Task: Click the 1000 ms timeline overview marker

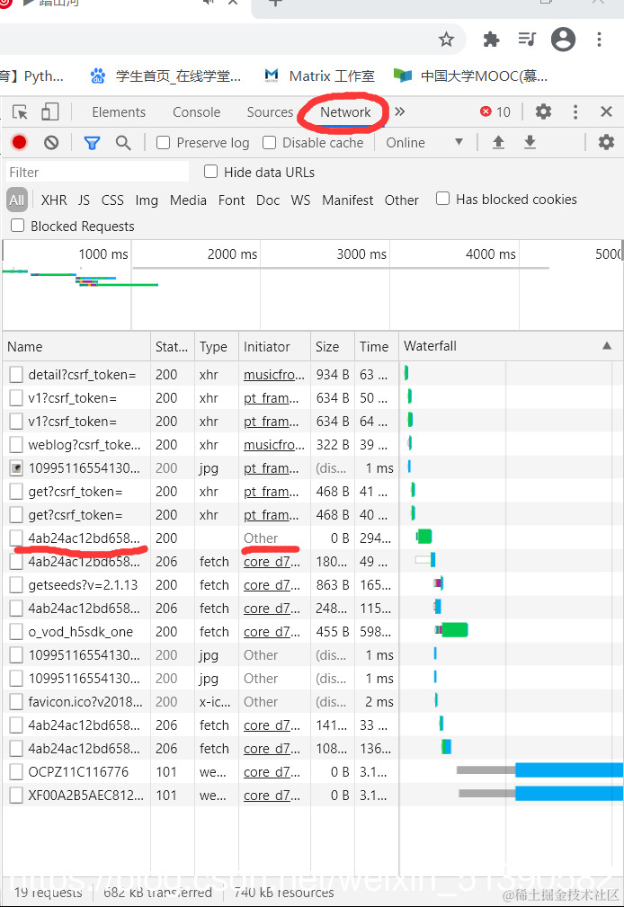Action: pyautogui.click(x=103, y=253)
